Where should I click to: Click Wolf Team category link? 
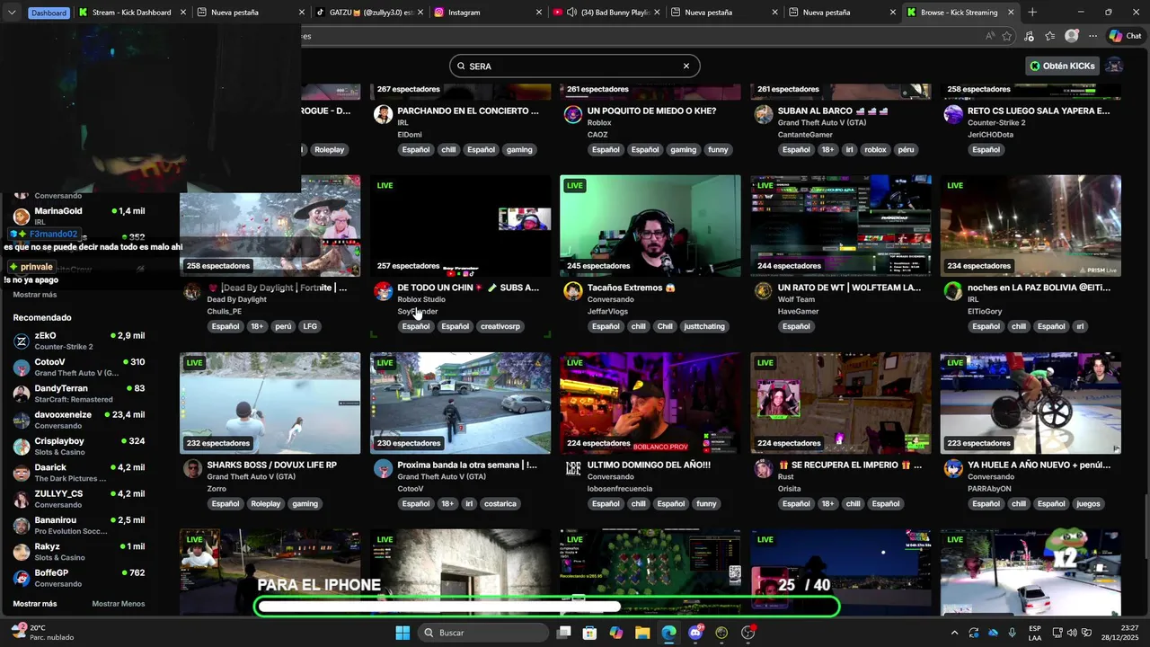pos(797,299)
